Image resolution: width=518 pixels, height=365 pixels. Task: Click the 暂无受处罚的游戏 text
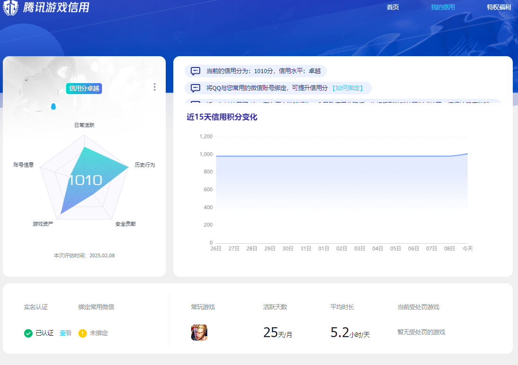(x=421, y=332)
